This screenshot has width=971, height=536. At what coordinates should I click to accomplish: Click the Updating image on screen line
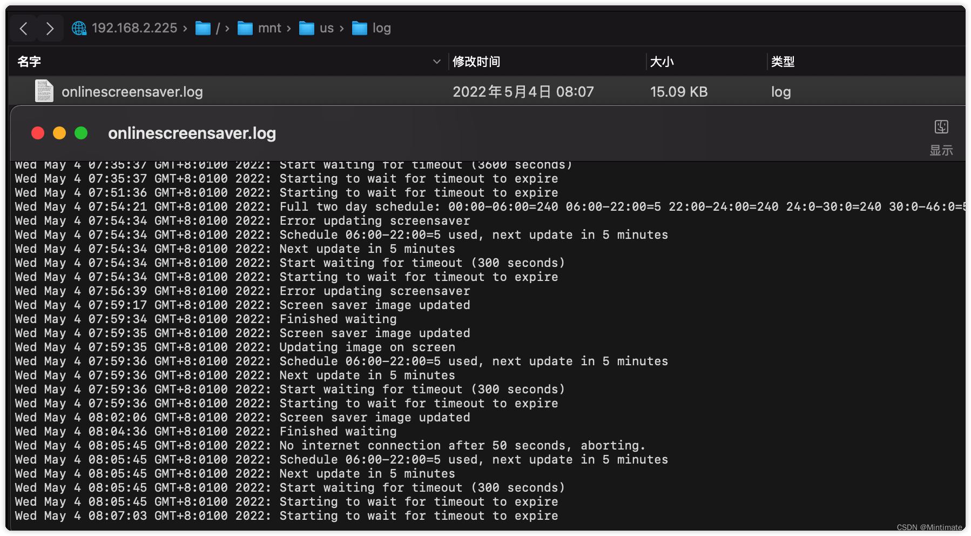[235, 347]
